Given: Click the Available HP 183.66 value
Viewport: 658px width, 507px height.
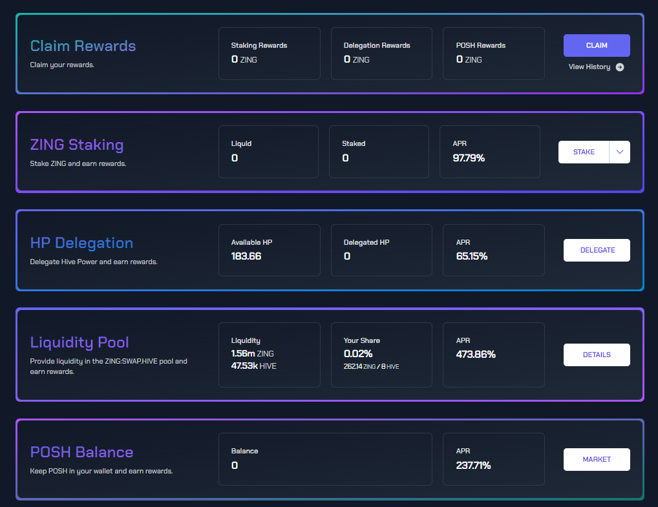Looking at the screenshot, I should [246, 256].
